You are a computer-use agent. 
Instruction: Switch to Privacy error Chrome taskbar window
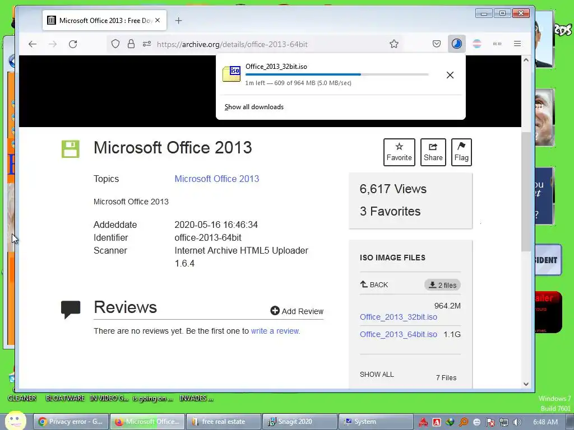click(71, 422)
